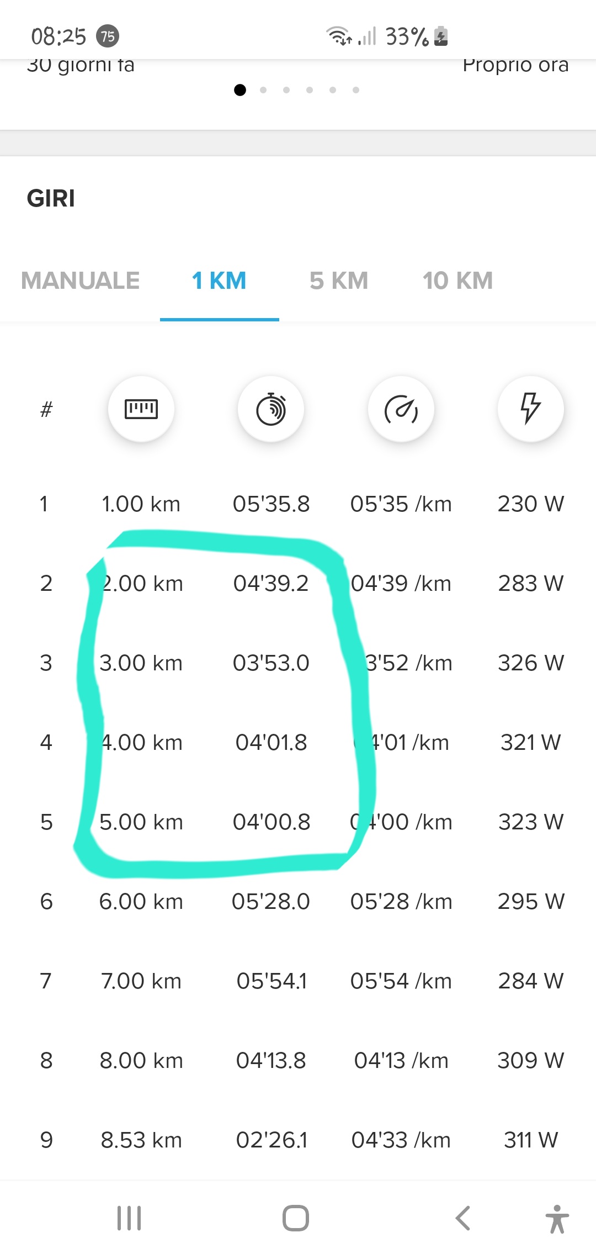Tap the first page indicator dot
This screenshot has height=1259, width=596.
(x=240, y=90)
